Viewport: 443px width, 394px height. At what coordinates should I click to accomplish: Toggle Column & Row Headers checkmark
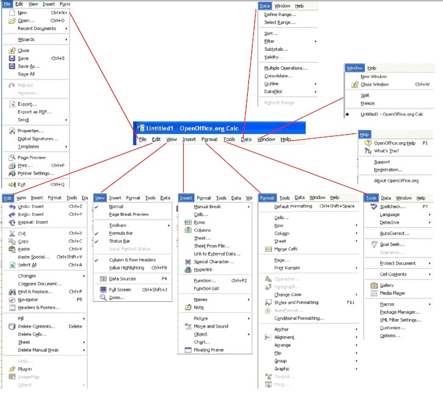tap(96, 260)
